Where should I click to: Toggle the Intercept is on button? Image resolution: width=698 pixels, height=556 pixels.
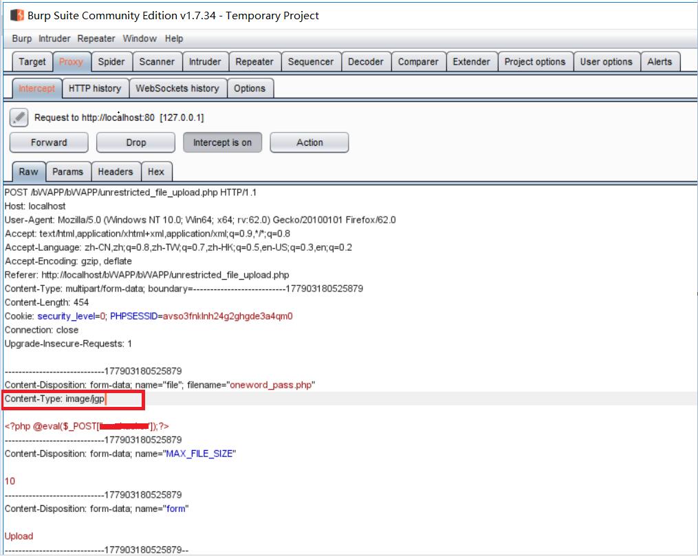222,142
